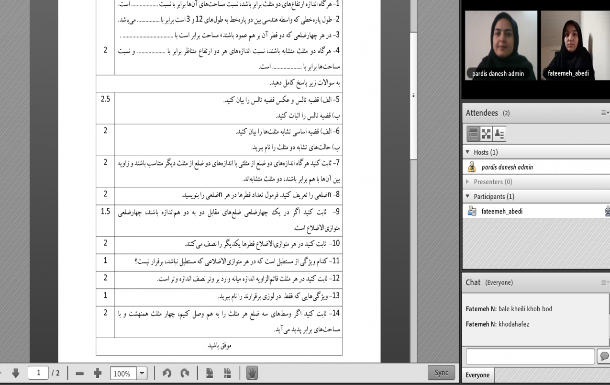Go to the next page with the down arrow

coord(16,373)
